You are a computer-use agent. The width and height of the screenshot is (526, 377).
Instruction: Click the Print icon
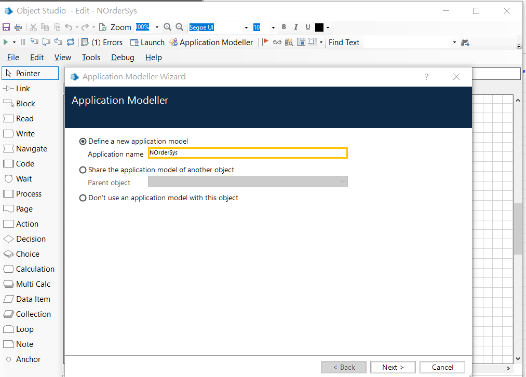point(19,27)
